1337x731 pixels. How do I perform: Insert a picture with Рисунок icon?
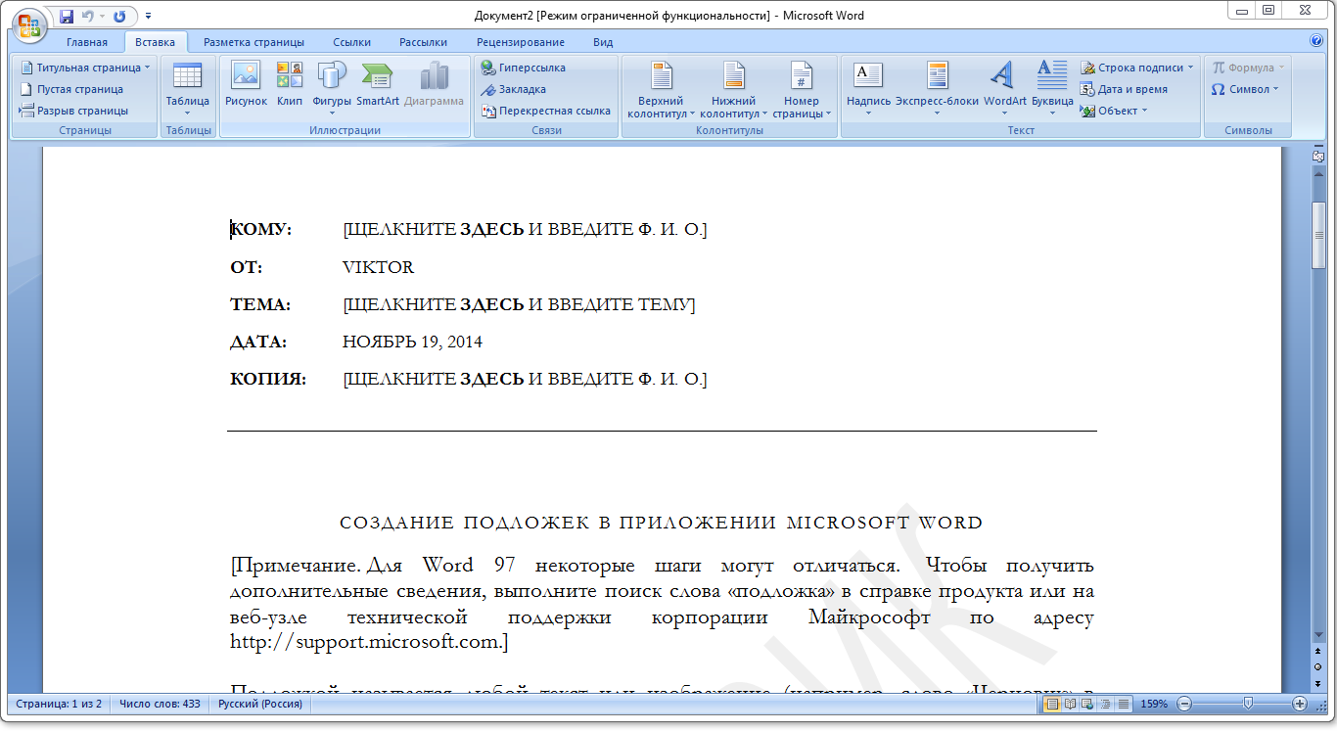pyautogui.click(x=246, y=85)
